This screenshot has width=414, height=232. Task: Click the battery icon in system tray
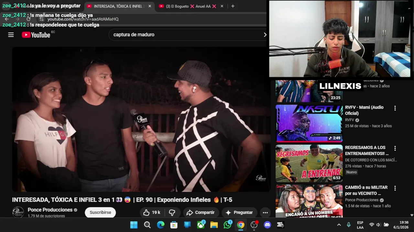(386, 225)
